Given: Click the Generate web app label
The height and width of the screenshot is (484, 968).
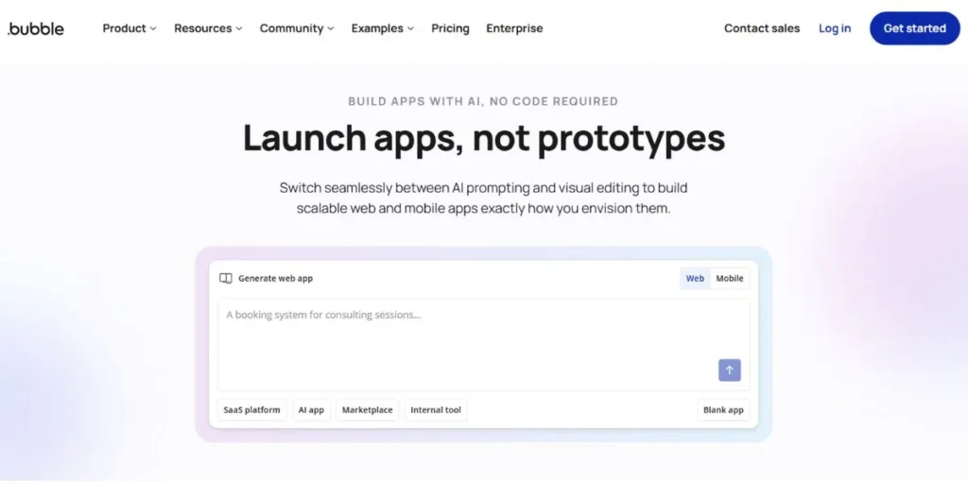Looking at the screenshot, I should coord(275,279).
